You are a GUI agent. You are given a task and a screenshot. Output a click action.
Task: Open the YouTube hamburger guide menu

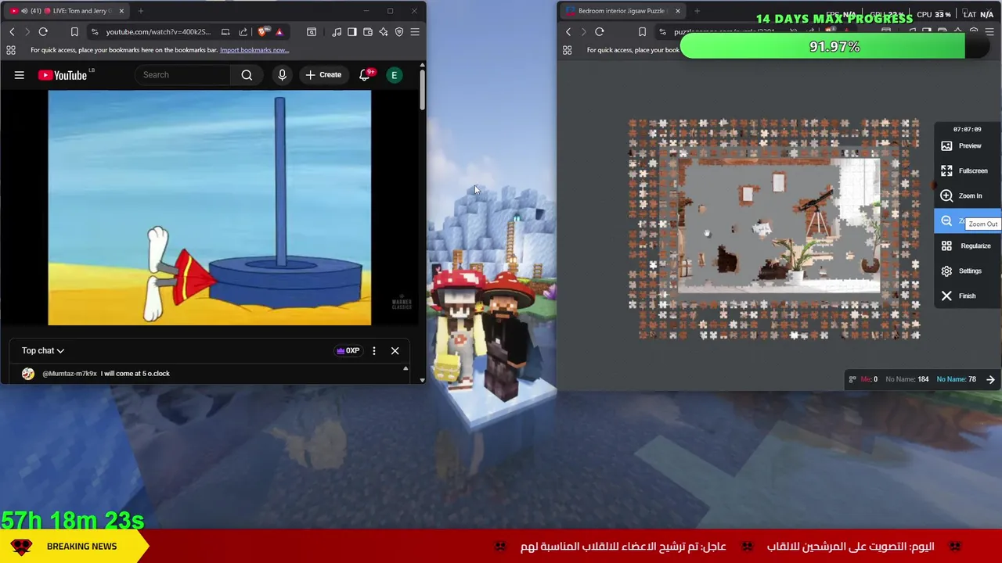20,75
